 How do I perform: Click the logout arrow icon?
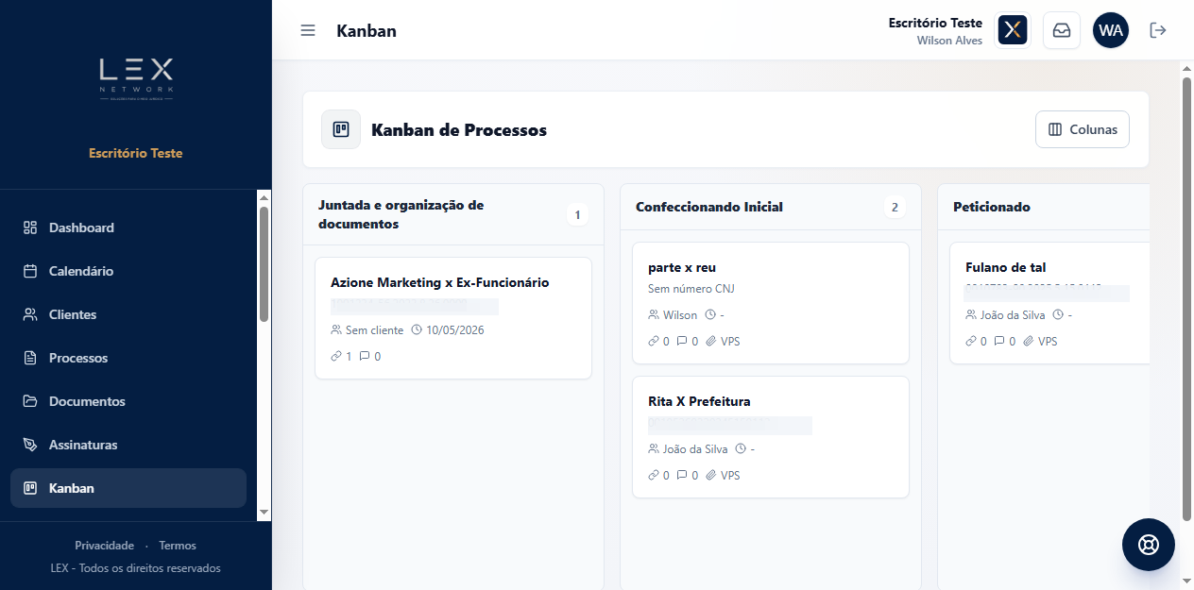pyautogui.click(x=1158, y=30)
